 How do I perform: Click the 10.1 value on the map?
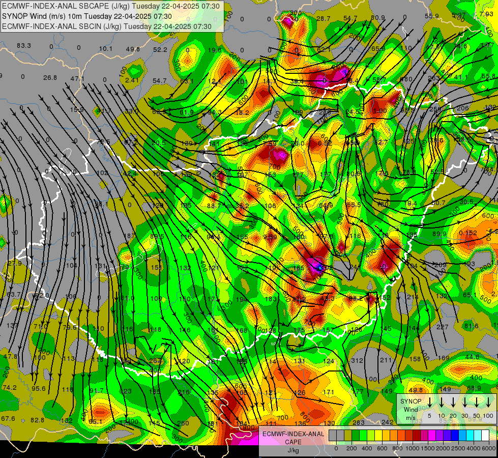click(106, 49)
